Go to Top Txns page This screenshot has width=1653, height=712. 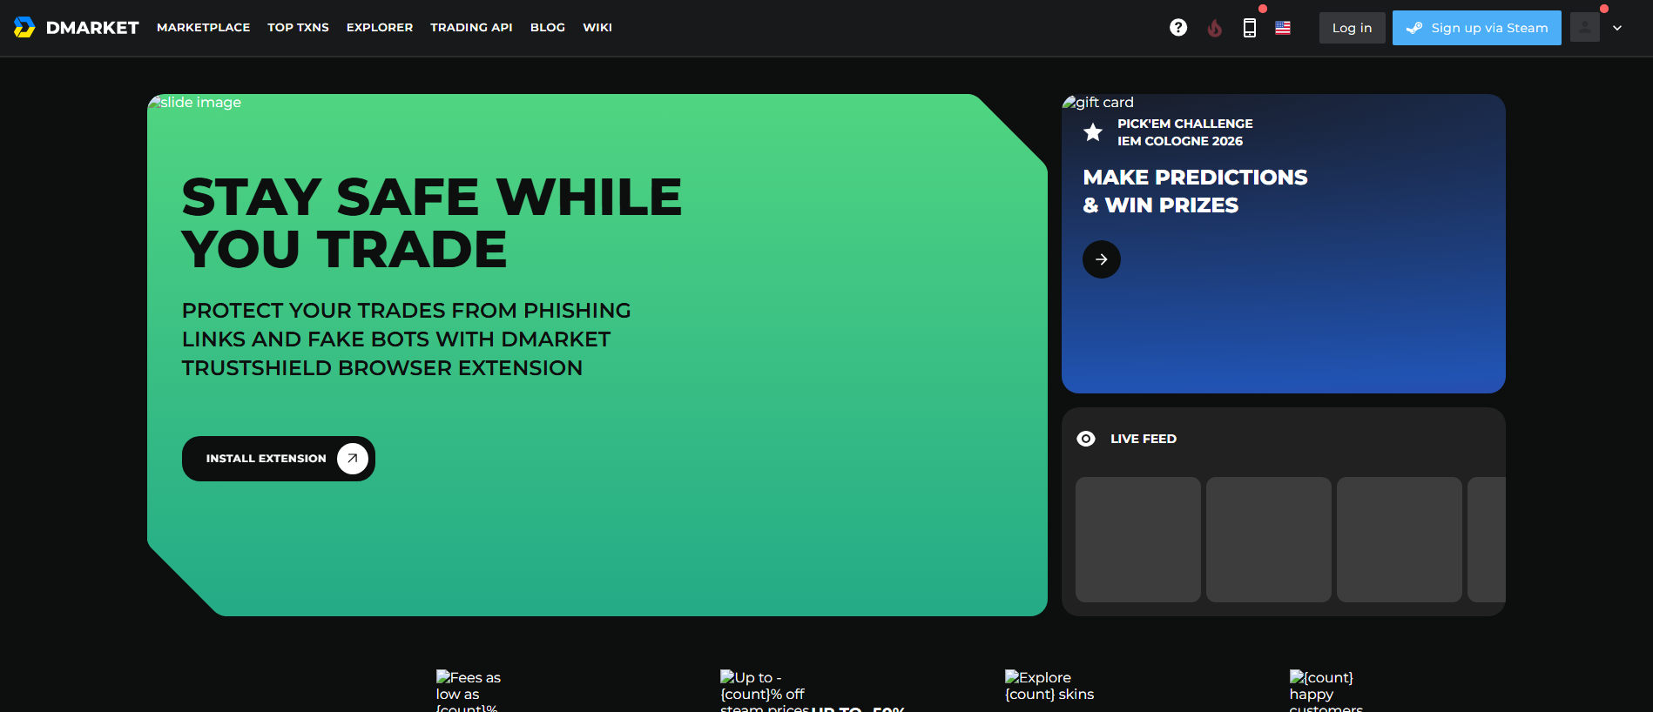(x=298, y=28)
